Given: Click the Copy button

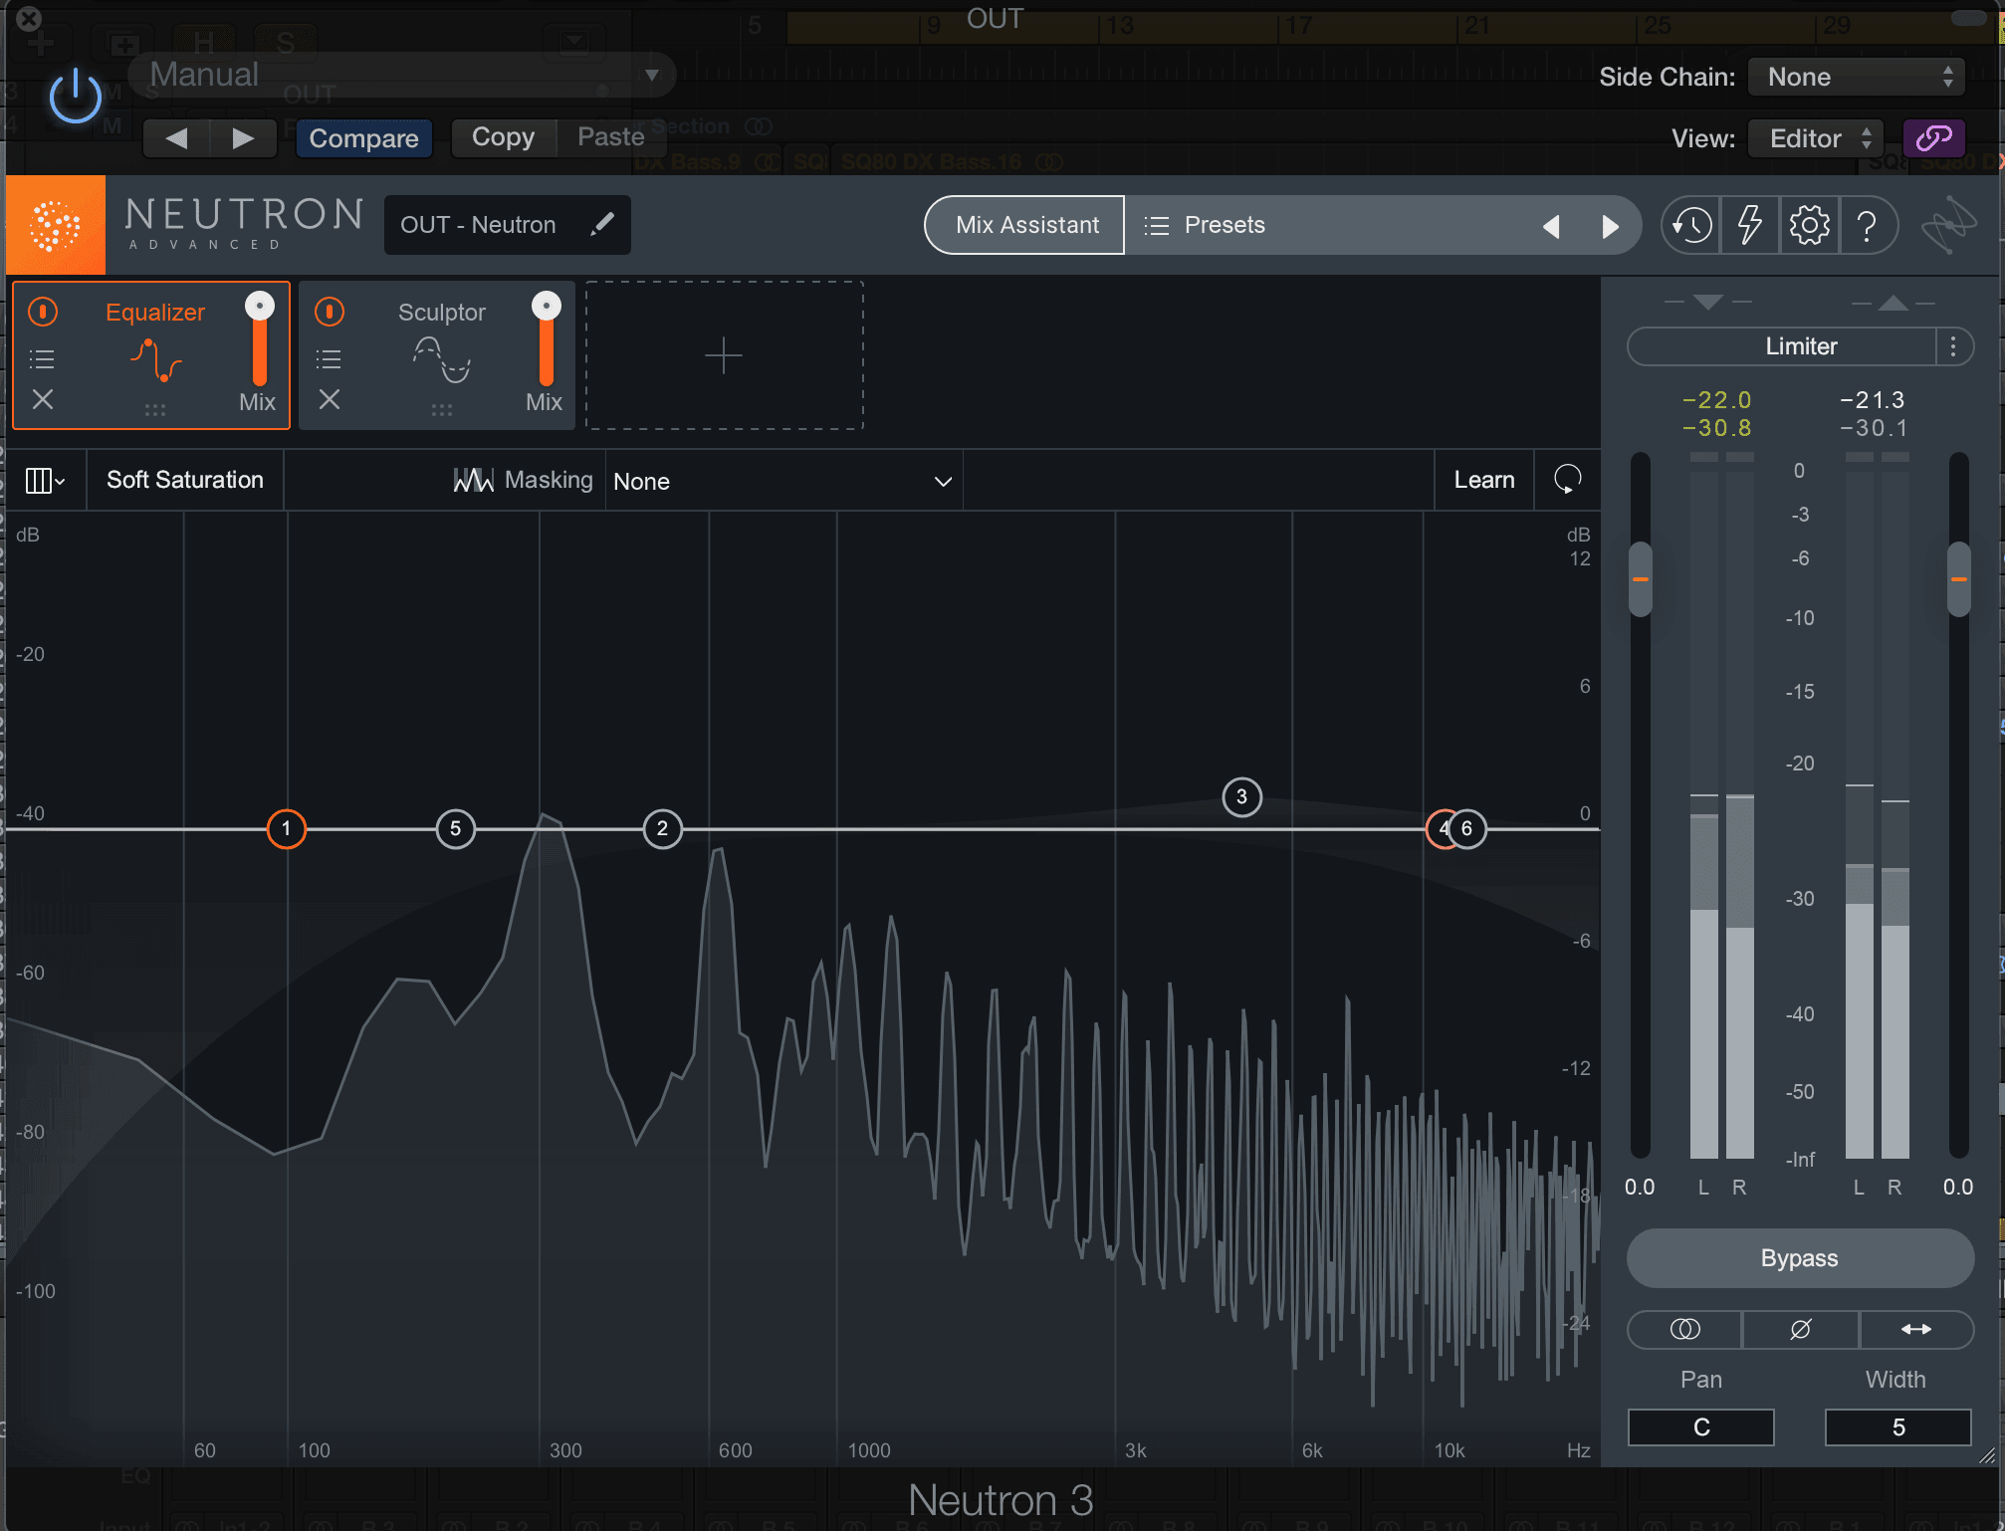Looking at the screenshot, I should tap(503, 137).
